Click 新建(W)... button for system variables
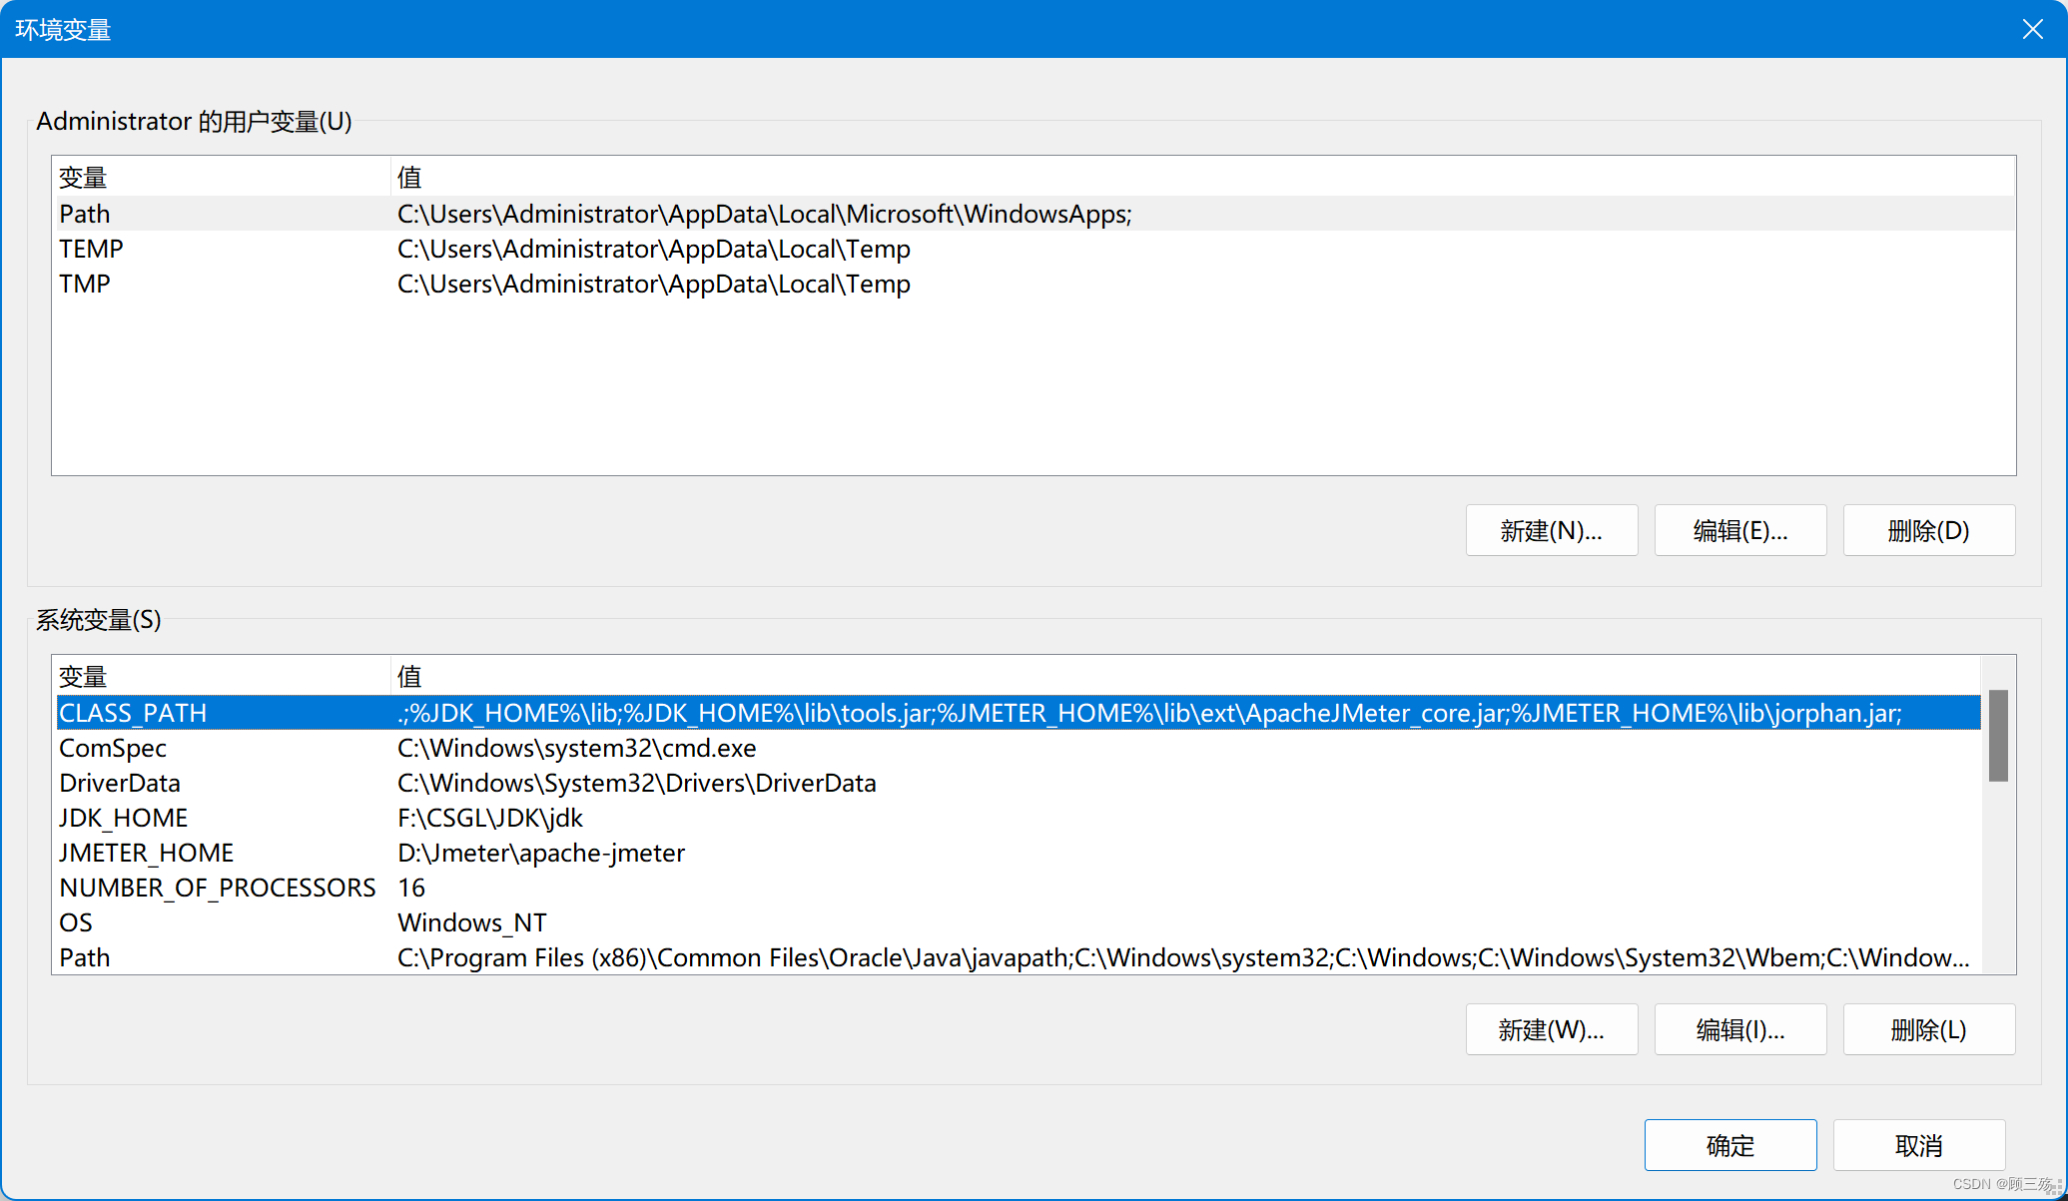The height and width of the screenshot is (1201, 2068). coord(1551,1029)
